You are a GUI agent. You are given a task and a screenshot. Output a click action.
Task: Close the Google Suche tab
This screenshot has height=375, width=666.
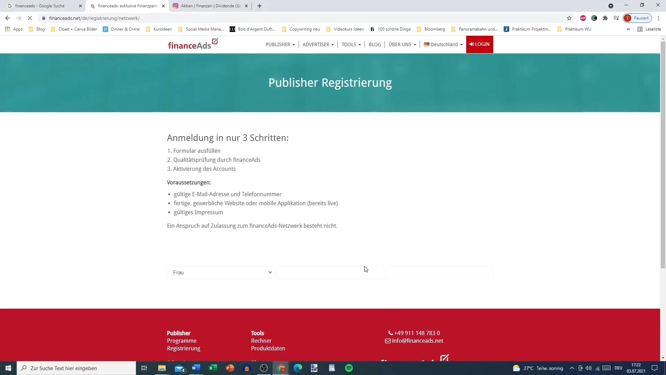[x=80, y=6]
